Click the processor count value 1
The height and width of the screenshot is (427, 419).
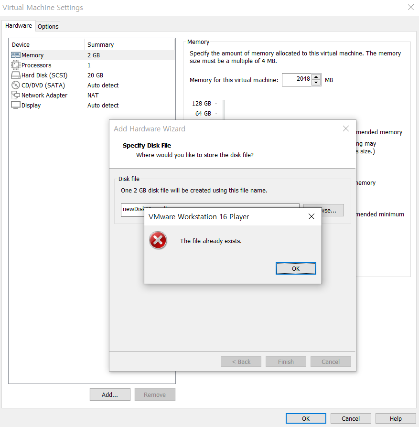point(89,65)
